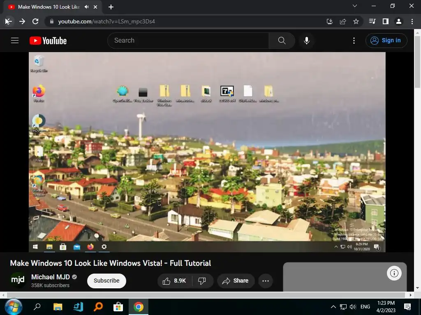Like the video with 8.9K likes
This screenshot has width=421, height=315.
click(174, 281)
